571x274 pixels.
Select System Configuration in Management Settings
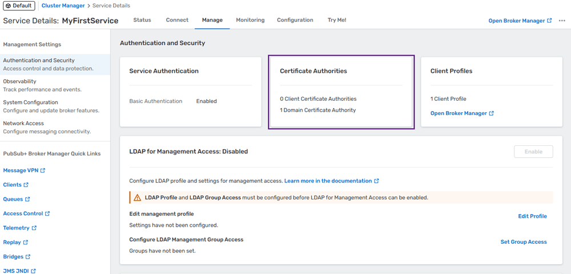pos(55,107)
